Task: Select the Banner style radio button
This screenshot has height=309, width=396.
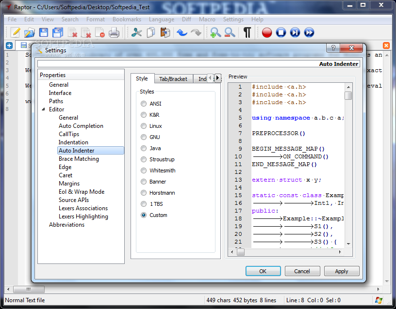Action: (144, 182)
